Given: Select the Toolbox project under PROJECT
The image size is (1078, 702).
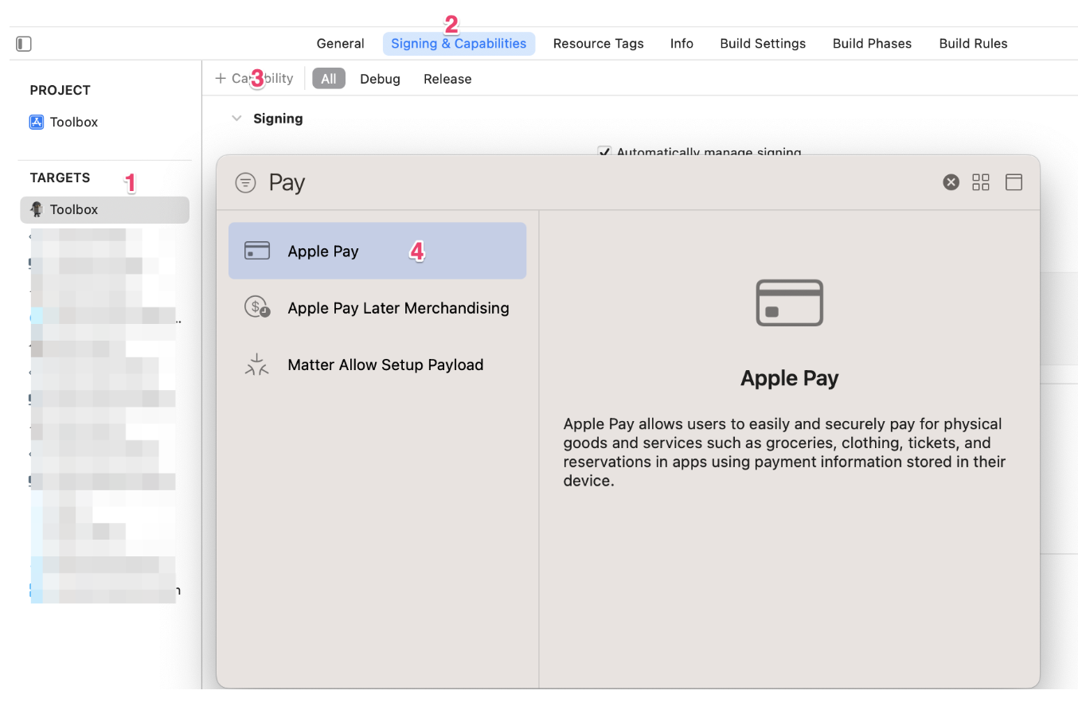Looking at the screenshot, I should tap(64, 122).
